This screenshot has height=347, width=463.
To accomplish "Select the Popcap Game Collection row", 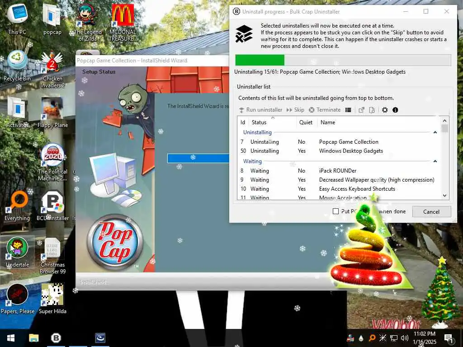I will 339,141.
